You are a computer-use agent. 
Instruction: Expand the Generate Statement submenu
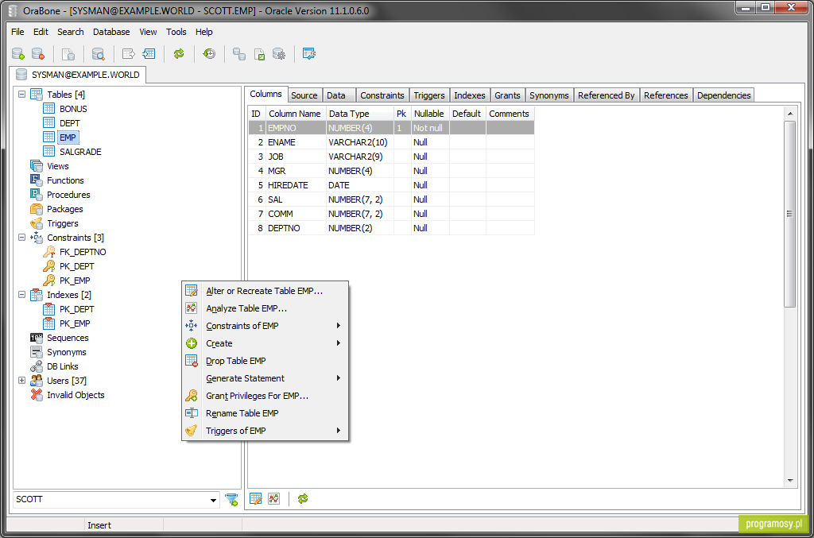pyautogui.click(x=339, y=378)
